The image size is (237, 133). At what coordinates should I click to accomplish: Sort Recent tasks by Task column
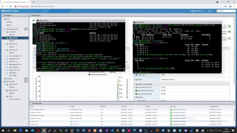pyautogui.click(x=49, y=107)
